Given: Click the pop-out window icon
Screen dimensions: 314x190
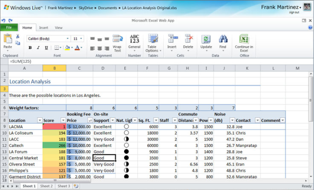Looking at the screenshot, I should point(304,21).
